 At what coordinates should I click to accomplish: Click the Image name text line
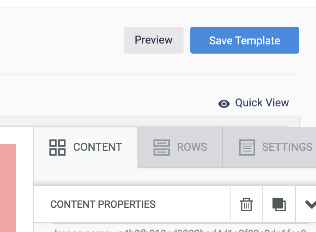point(180,230)
